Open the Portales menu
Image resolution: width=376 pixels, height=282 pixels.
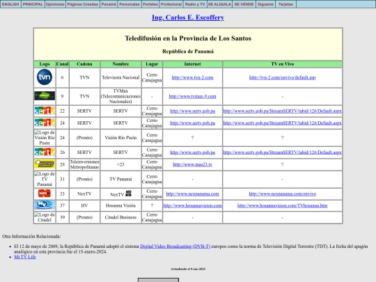(150, 4)
